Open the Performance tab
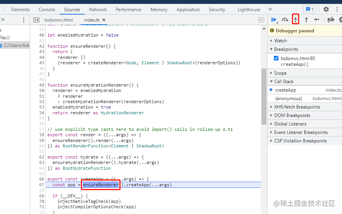 129,10
